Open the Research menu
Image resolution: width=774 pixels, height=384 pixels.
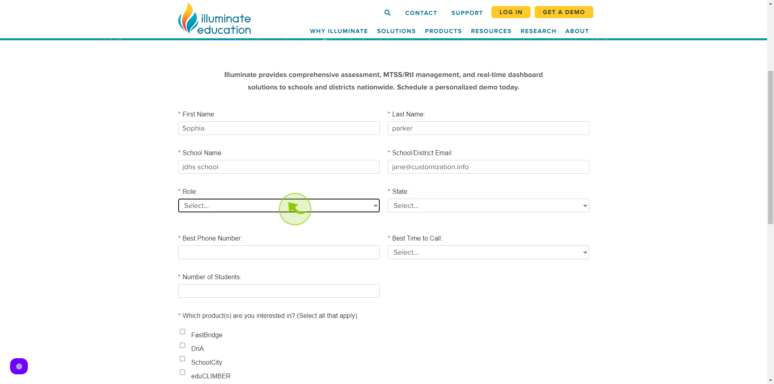538,31
